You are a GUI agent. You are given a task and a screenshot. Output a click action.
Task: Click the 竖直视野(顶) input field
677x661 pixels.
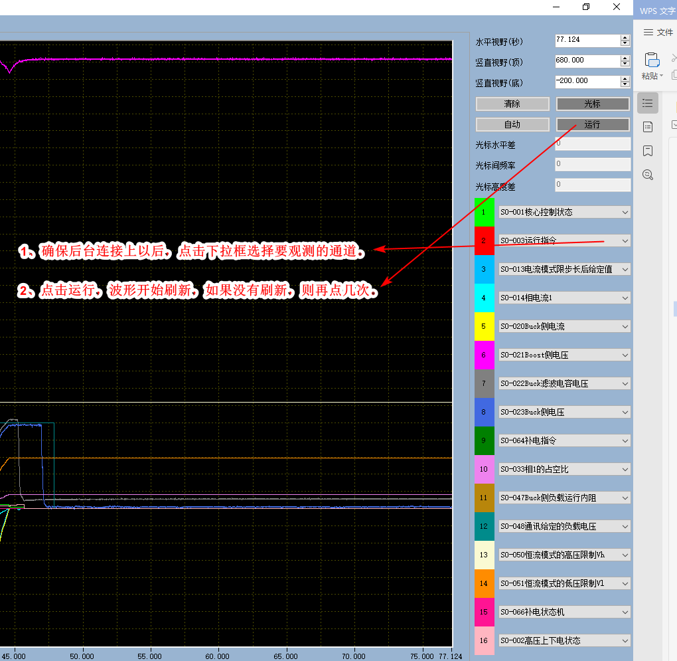coord(587,61)
